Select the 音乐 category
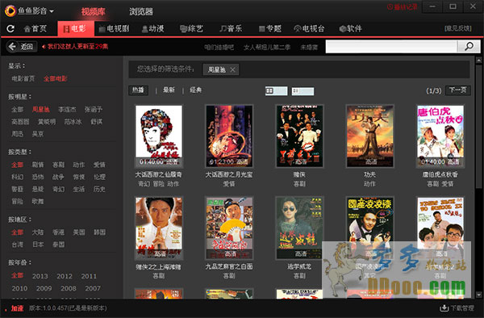The width and height of the screenshot is (484, 318). (x=231, y=29)
